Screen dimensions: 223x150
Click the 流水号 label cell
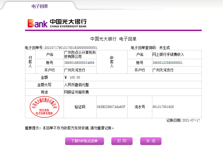140,107
